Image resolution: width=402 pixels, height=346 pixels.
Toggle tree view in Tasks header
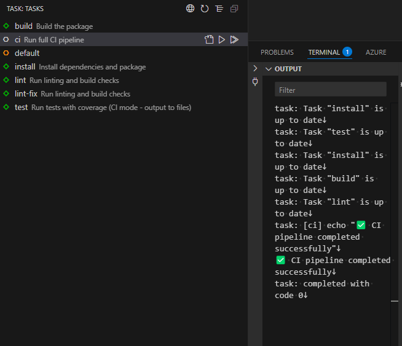click(x=219, y=9)
